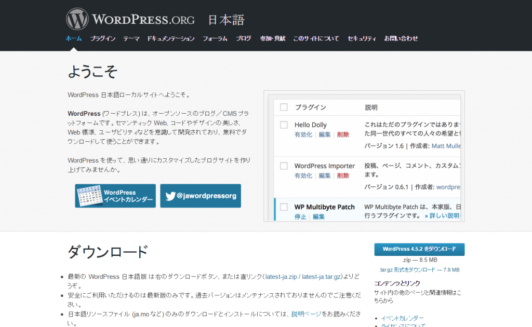This screenshot has height=327, width=532.
Task: Click .tar.gz 形式をダウンロード link
Action: [419, 270]
